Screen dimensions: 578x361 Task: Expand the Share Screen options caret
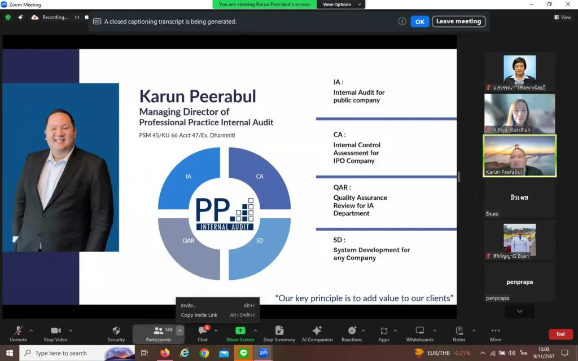pyautogui.click(x=255, y=331)
